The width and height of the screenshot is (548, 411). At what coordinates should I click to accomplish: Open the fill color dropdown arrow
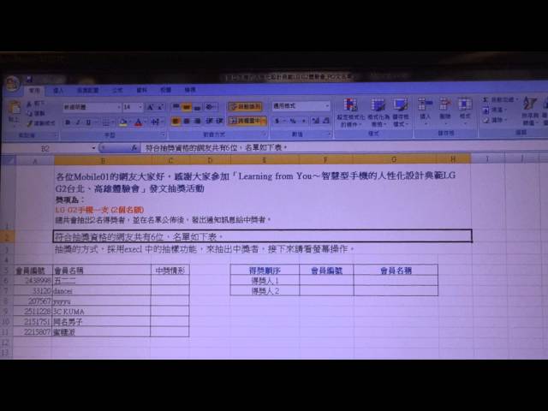point(129,122)
